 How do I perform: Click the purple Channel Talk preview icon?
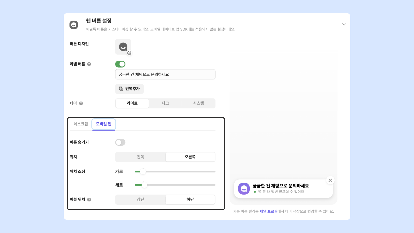pos(244,189)
